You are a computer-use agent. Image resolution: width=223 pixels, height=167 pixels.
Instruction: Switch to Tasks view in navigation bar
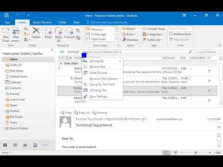[35, 145]
